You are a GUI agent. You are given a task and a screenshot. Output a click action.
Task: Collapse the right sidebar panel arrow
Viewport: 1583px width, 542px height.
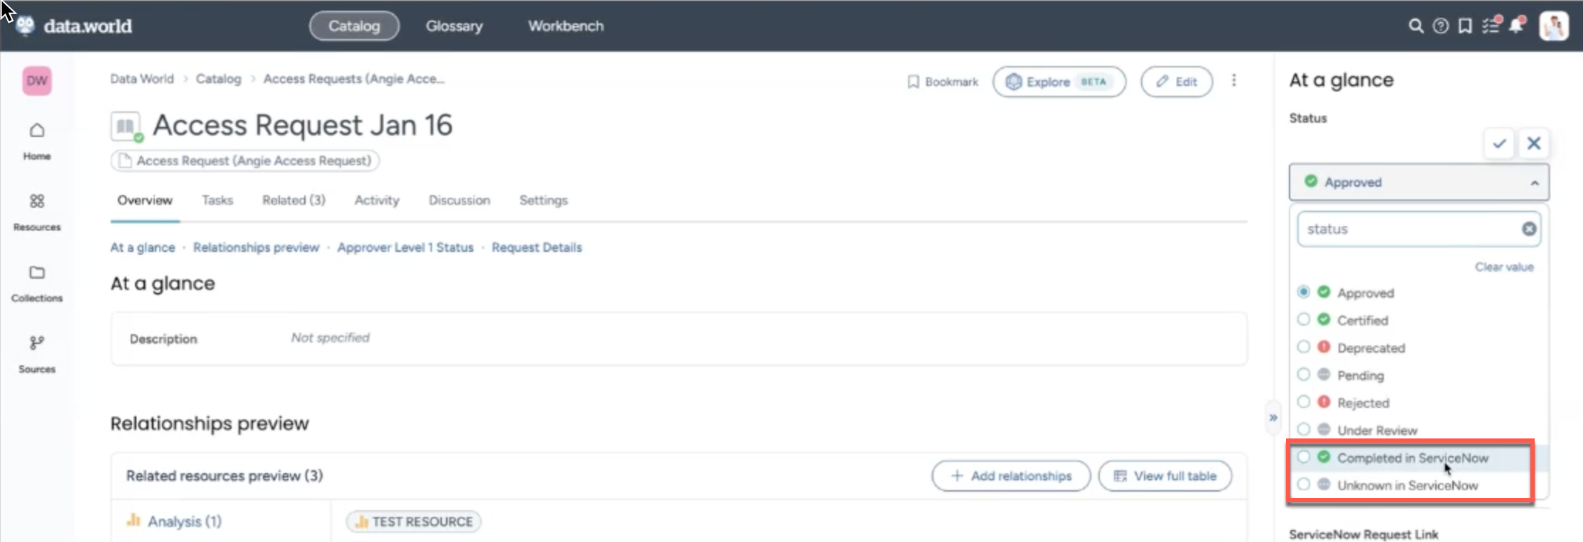pyautogui.click(x=1273, y=418)
